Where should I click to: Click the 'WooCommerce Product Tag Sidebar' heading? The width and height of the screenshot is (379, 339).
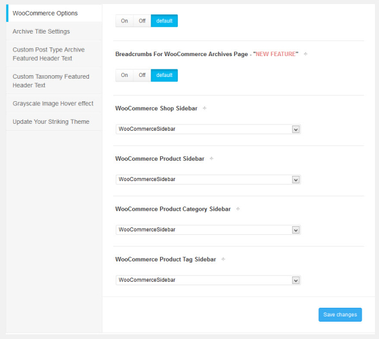click(x=166, y=259)
